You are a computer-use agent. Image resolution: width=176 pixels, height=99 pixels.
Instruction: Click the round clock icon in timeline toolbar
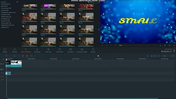coord(31,56)
